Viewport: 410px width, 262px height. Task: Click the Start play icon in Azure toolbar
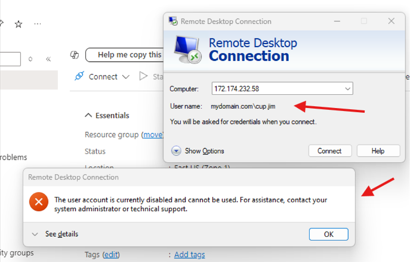coord(143,76)
